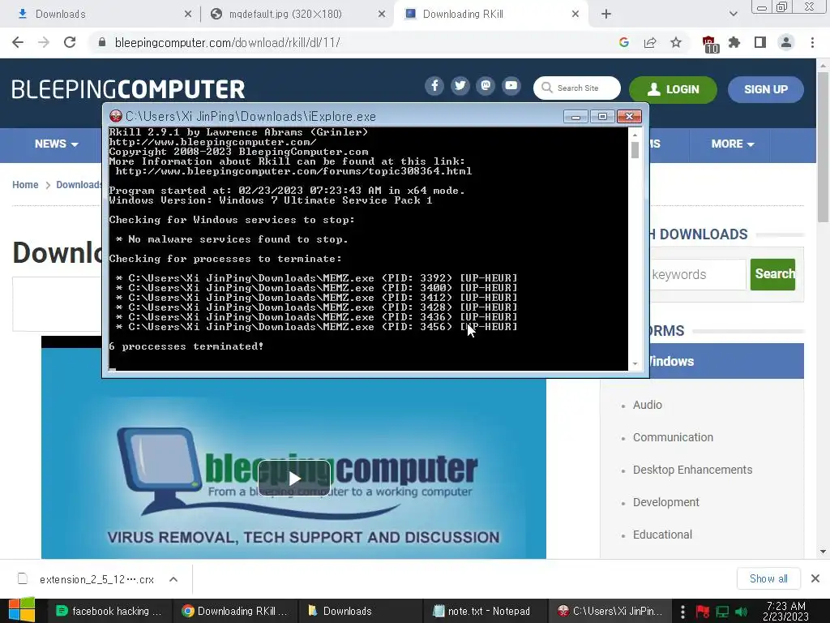Expand crx download options chevron

[173, 579]
